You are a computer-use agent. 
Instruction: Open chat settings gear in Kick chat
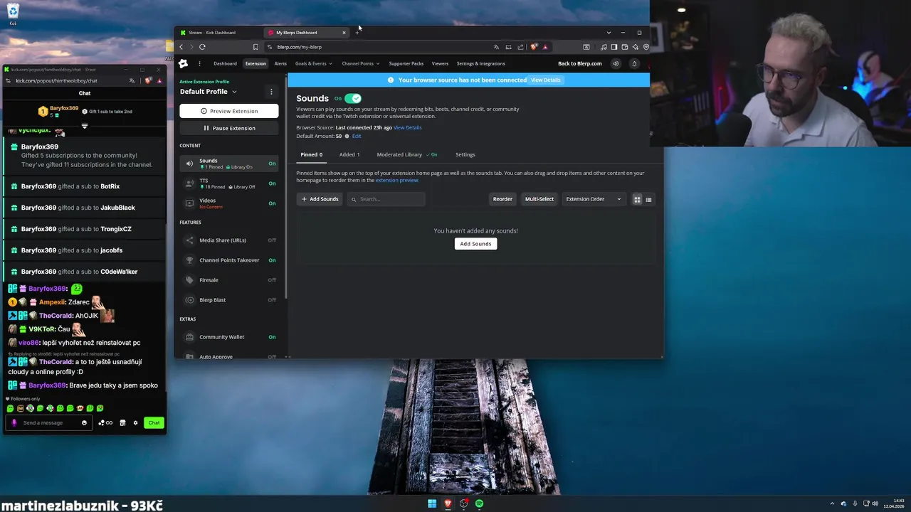135,422
